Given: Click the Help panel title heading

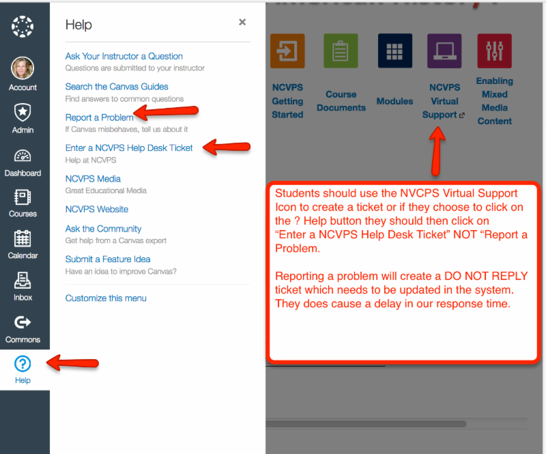Looking at the screenshot, I should (x=78, y=25).
